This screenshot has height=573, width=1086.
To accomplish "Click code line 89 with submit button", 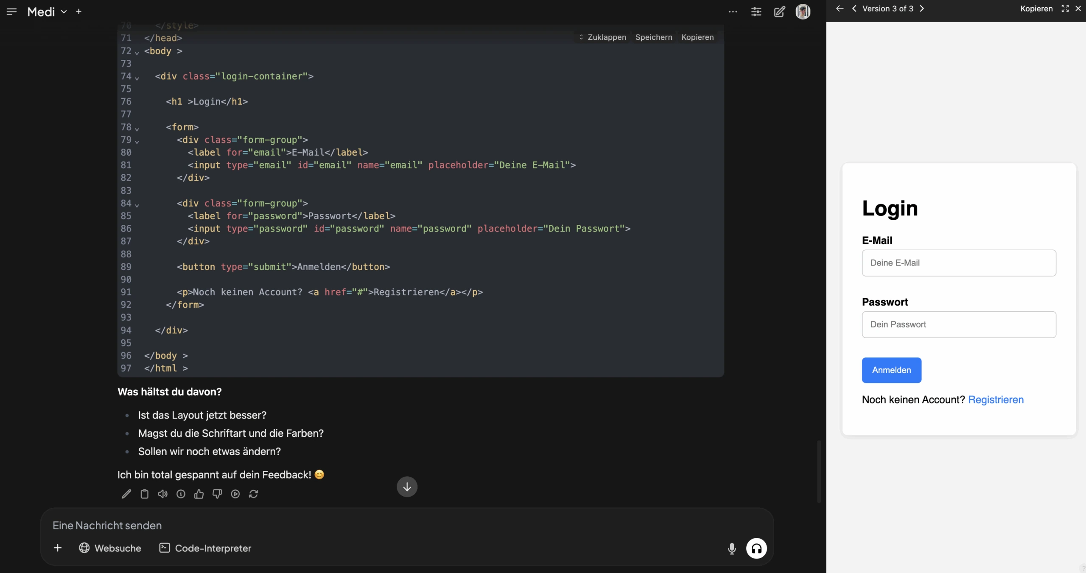I will (x=283, y=267).
